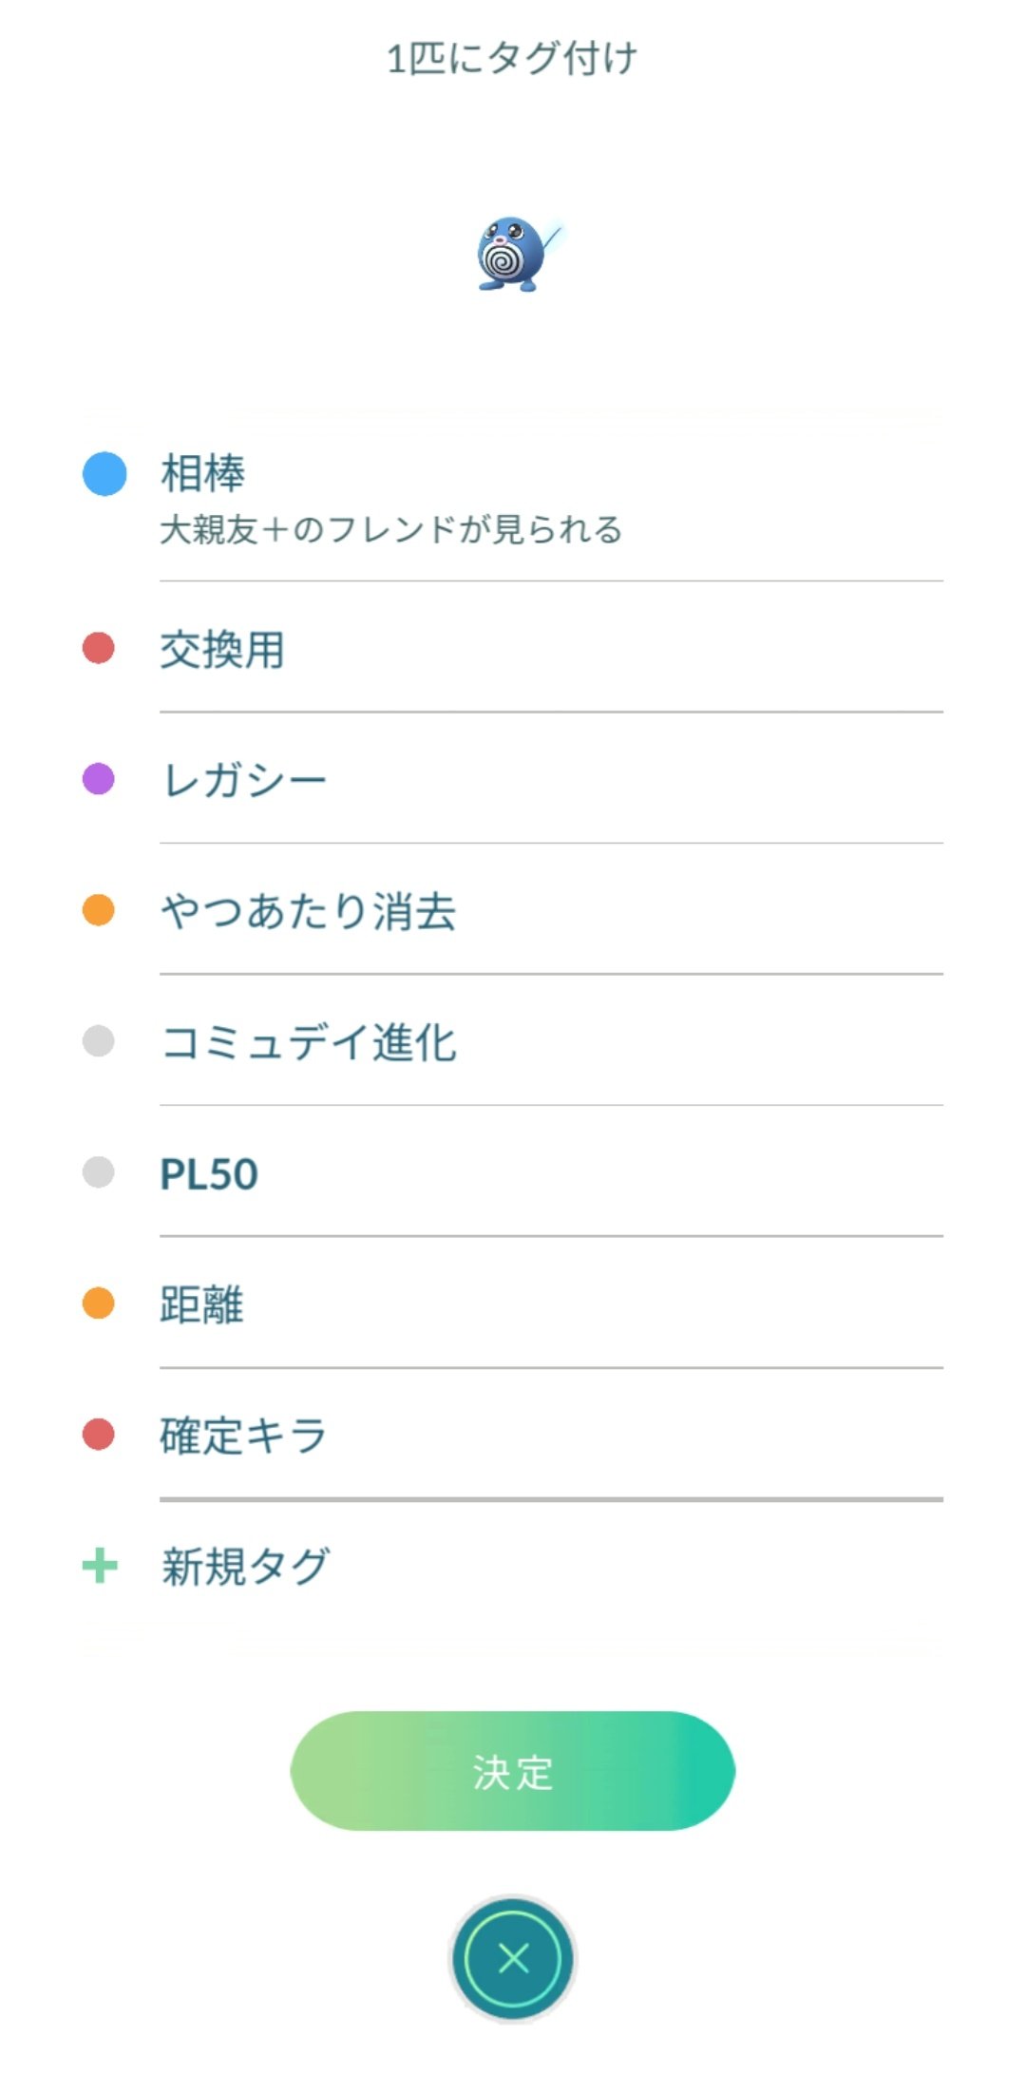
Task: Select the コミュデイ進化 tag
Action: click(x=308, y=1042)
